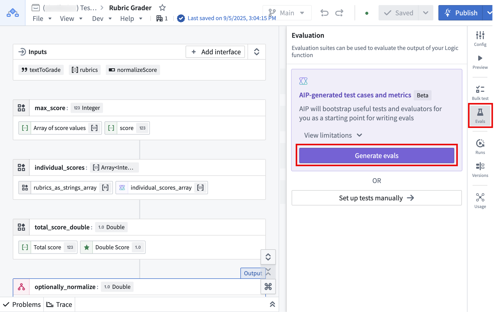Click the Output block label
The width and height of the screenshot is (494, 312).
(x=253, y=273)
